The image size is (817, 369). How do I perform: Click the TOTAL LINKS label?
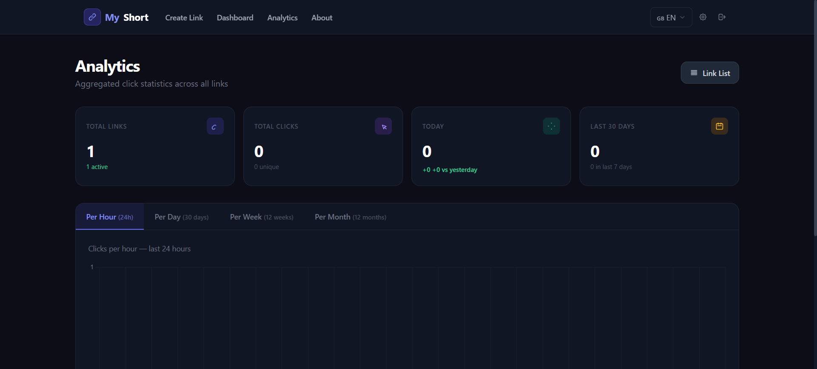106,127
